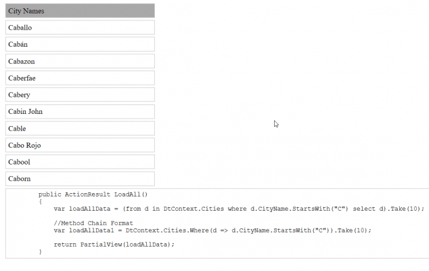Select the Cabin John row

point(80,111)
